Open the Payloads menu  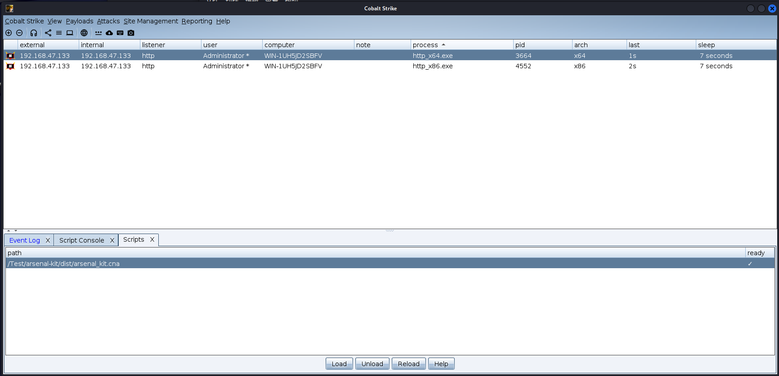click(80, 21)
